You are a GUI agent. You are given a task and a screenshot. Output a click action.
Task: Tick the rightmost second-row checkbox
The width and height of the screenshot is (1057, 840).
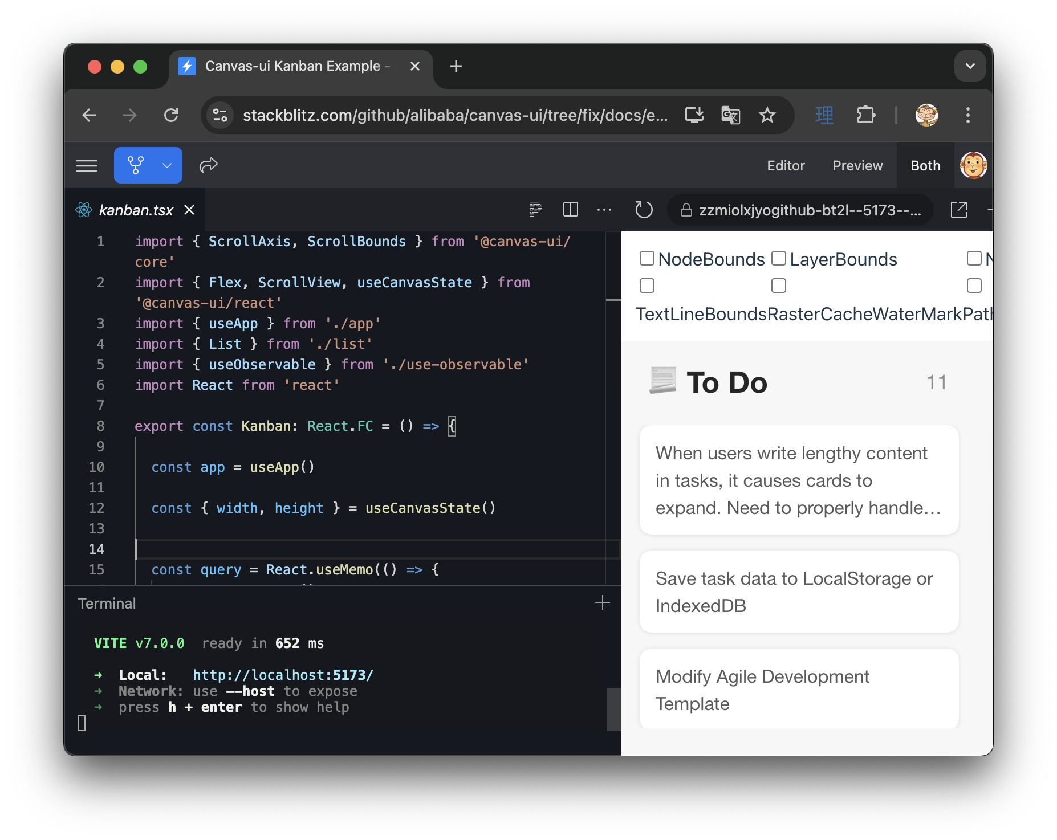point(974,286)
